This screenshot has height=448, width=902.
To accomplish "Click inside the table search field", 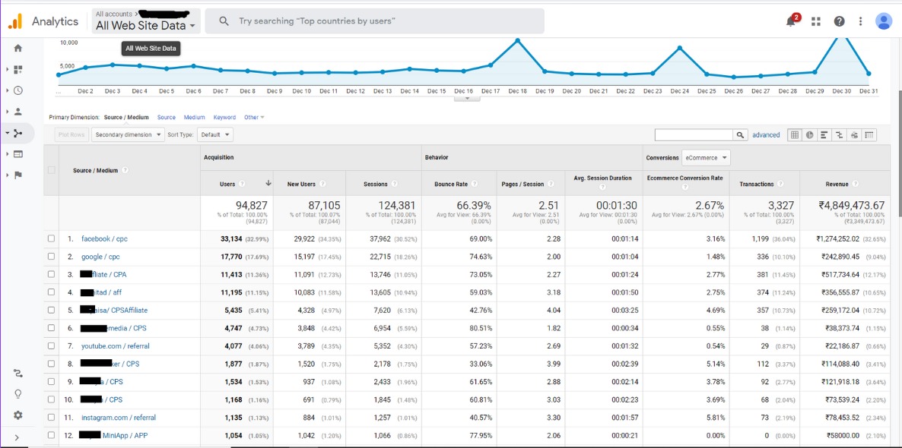I will (x=696, y=134).
